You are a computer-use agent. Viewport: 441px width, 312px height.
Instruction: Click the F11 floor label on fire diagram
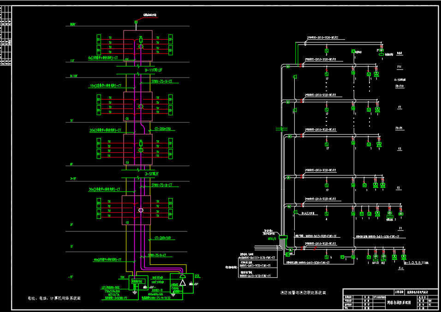coord(399,67)
